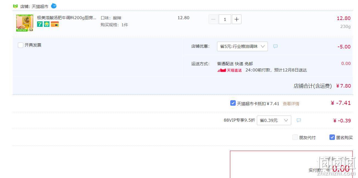Uncheck 天猫超市卡抵扣 checkbox
The image size is (358, 178).
coord(233,103)
